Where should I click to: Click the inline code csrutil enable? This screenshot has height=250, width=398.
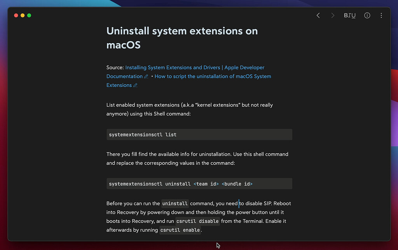[x=180, y=230]
